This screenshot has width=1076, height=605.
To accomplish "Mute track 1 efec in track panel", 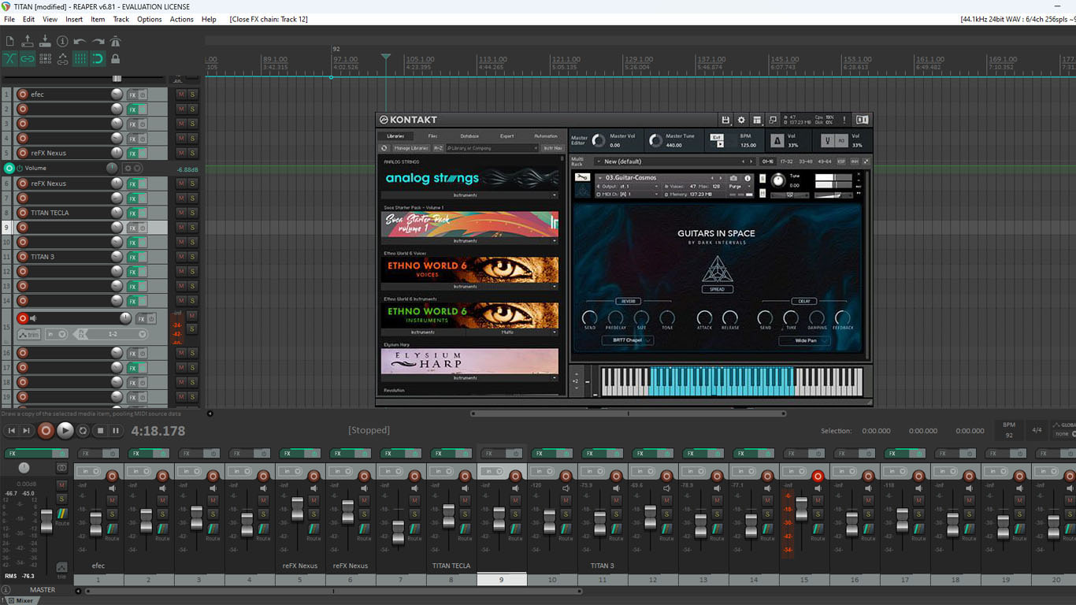I will pos(181,95).
